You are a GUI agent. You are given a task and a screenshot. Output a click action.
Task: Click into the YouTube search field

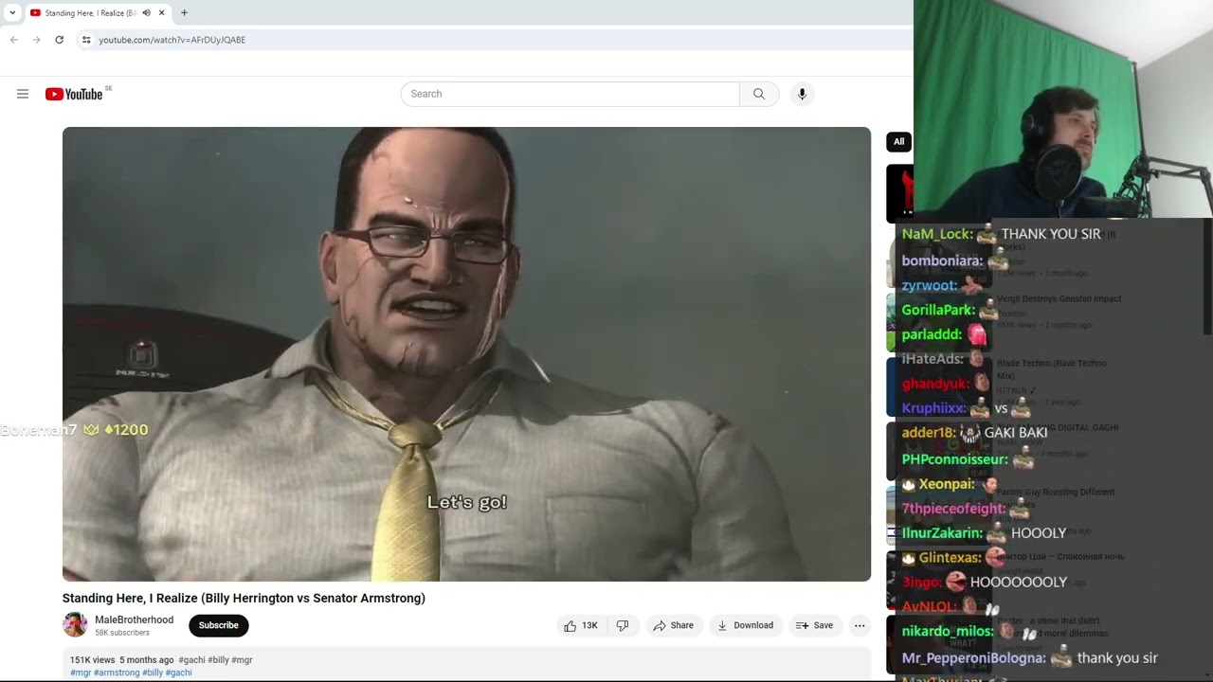point(570,94)
